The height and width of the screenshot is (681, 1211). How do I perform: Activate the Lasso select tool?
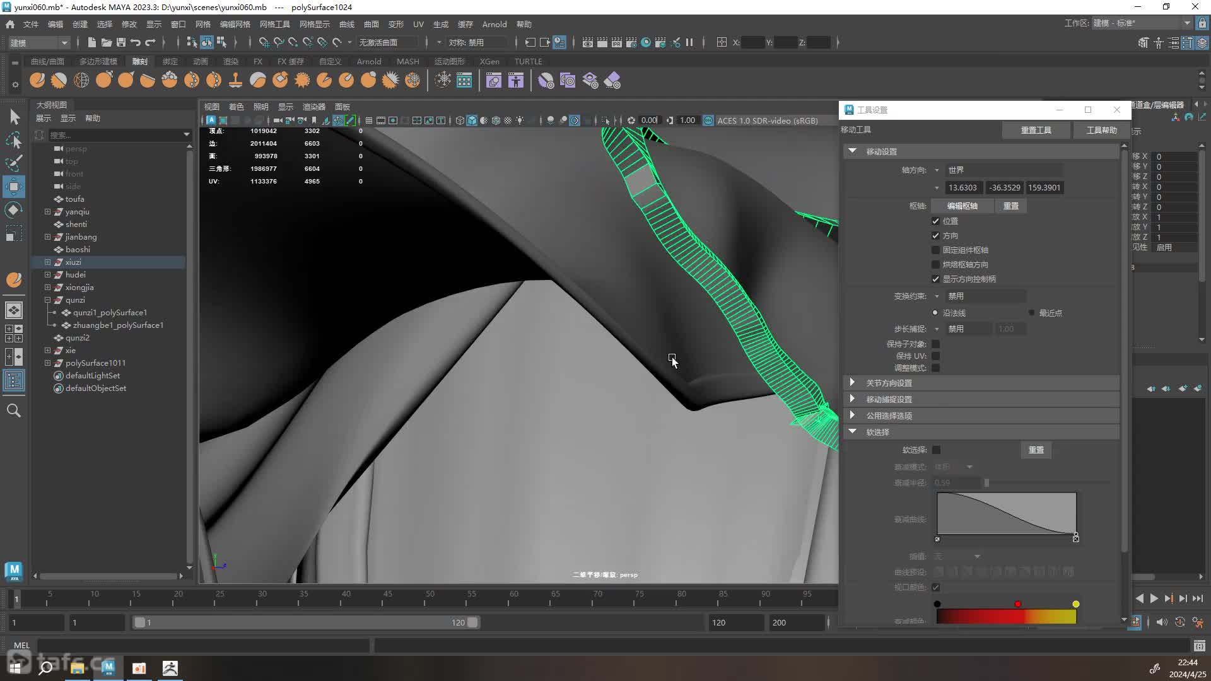(x=14, y=140)
